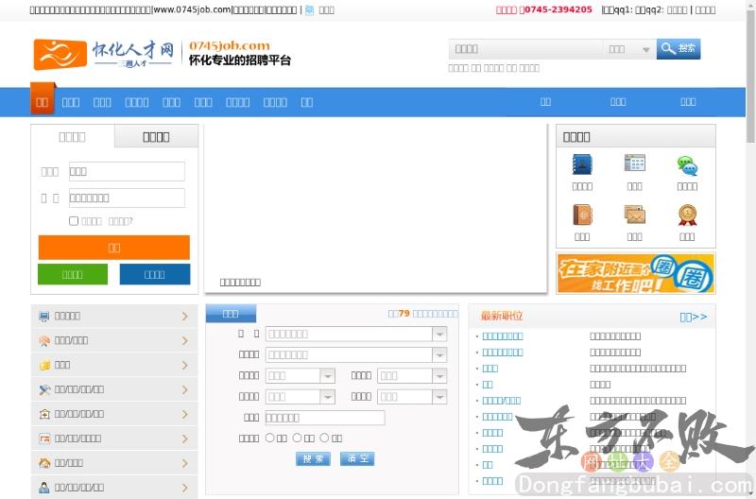The height and width of the screenshot is (499, 756).
Task: Select the computer monitor category icon
Action: point(44,317)
